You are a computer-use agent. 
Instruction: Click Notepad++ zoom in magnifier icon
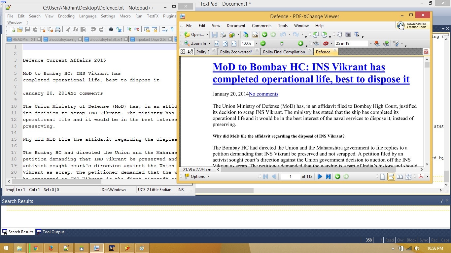[x=129, y=29]
